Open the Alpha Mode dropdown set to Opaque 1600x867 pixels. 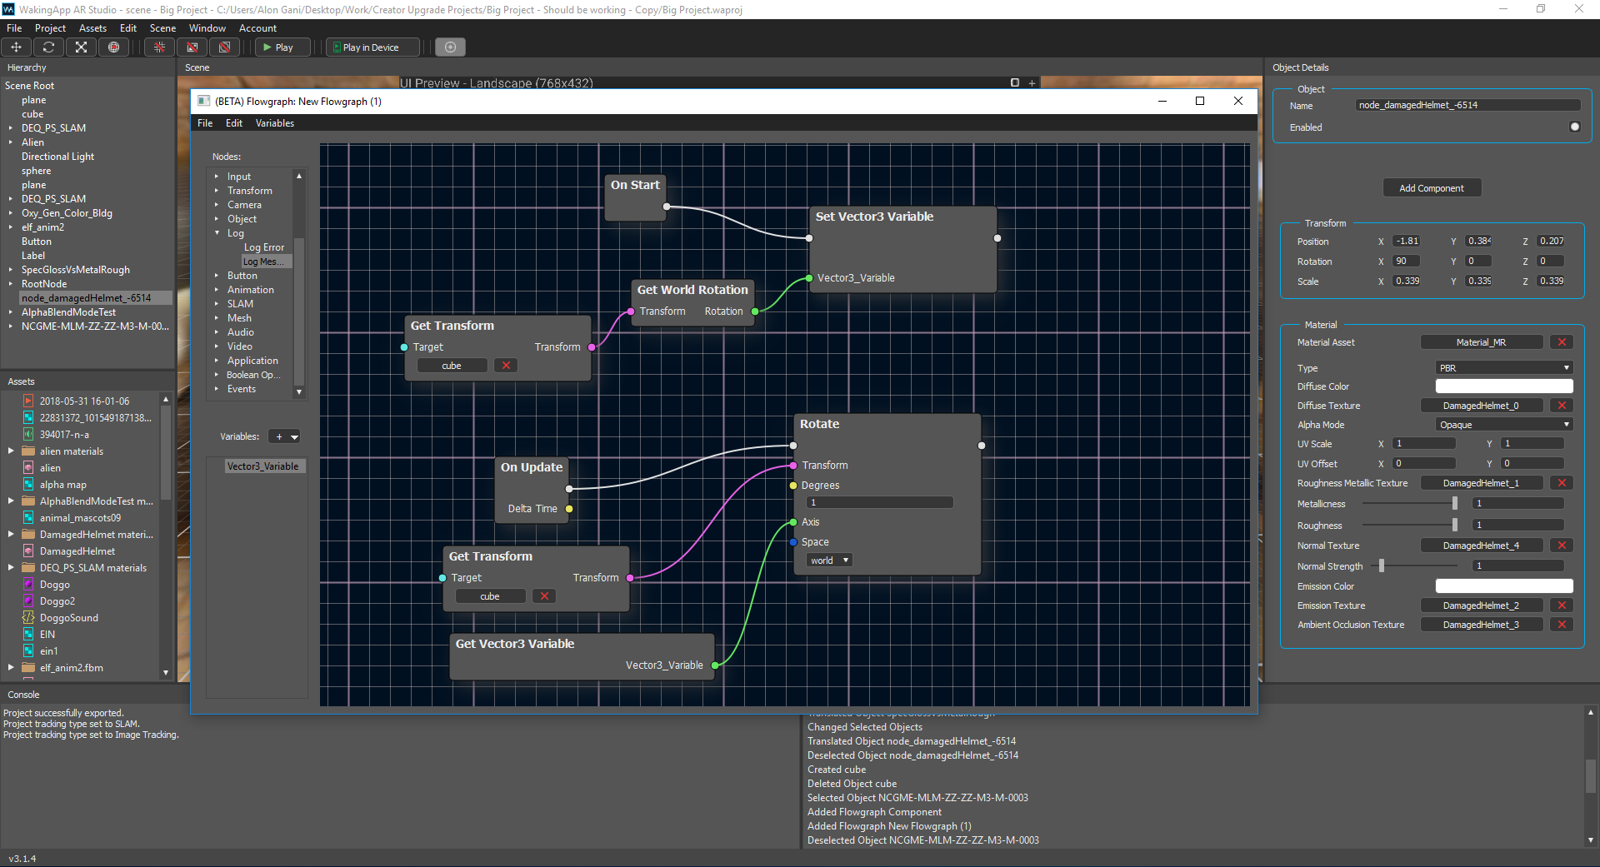[x=1503, y=425]
